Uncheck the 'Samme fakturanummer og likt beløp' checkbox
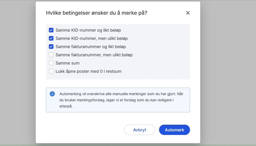 (x=51, y=47)
